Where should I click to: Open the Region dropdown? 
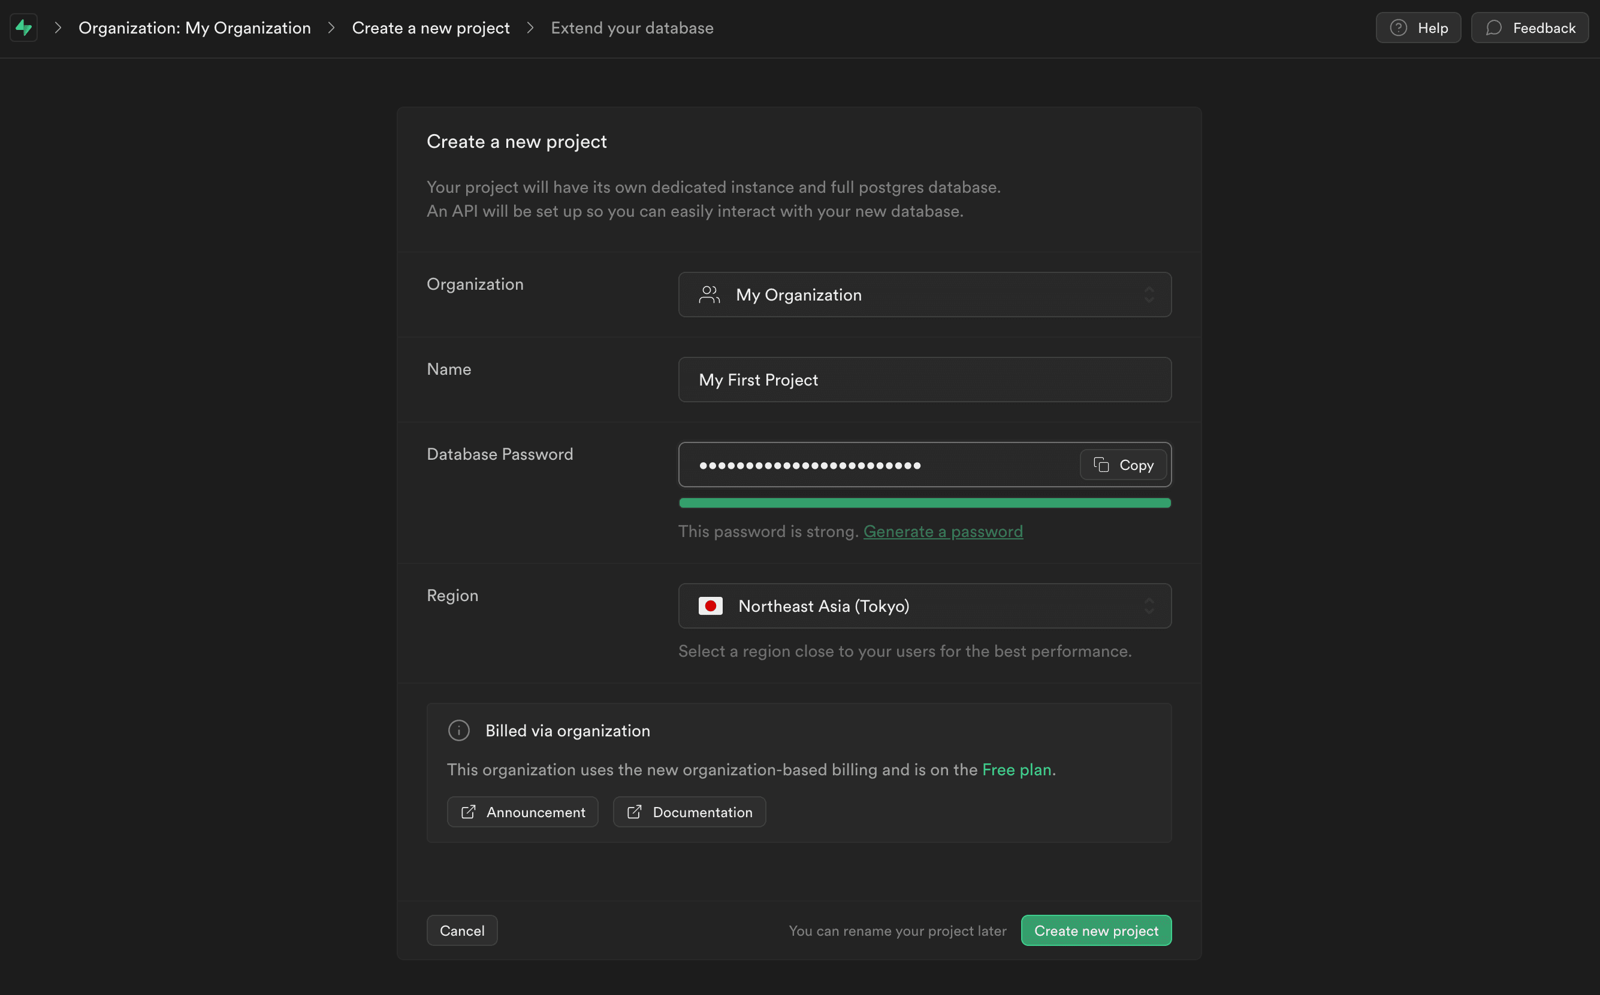click(925, 606)
